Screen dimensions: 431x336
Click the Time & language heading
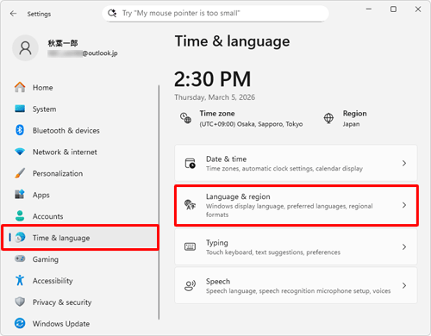click(232, 41)
